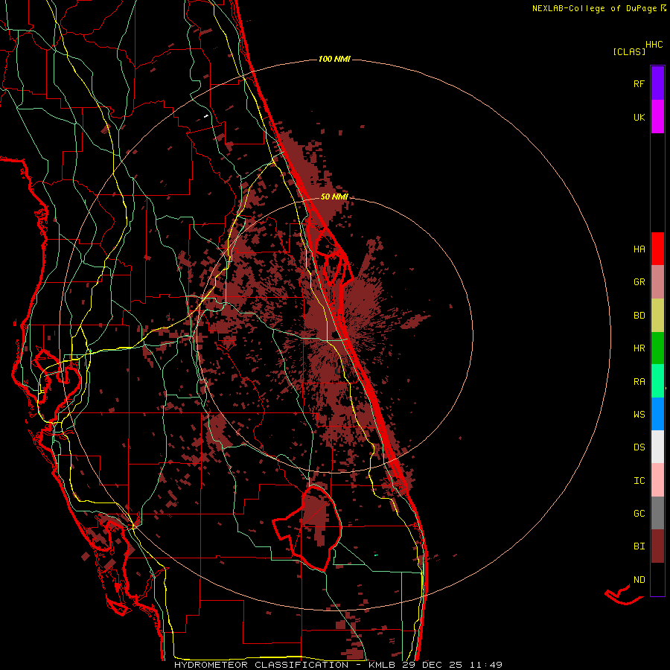Click the BI legend label
Image resolution: width=670 pixels, height=670 pixels.
point(639,546)
